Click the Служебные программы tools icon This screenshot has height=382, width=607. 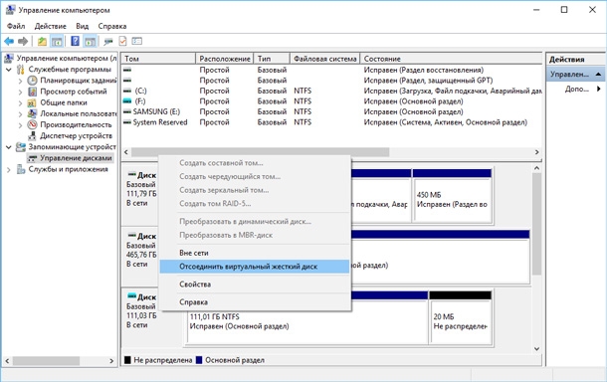[x=21, y=70]
